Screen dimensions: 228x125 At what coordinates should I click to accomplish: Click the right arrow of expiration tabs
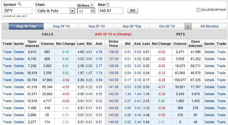click(188, 26)
